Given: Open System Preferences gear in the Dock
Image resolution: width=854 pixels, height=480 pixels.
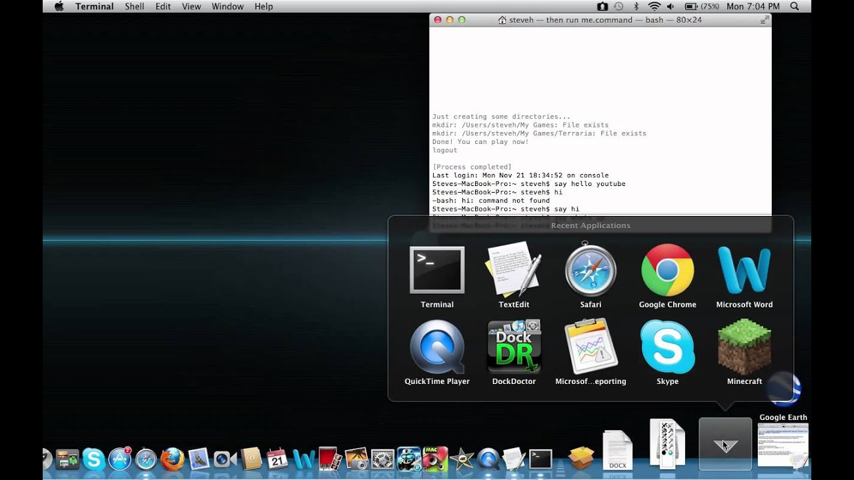Looking at the screenshot, I should 382,459.
